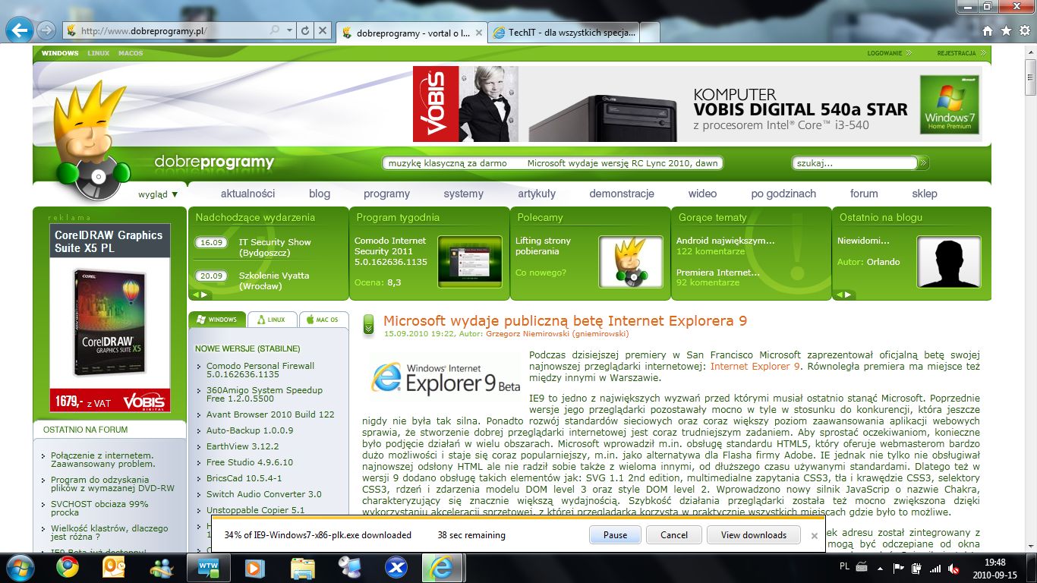This screenshot has width=1037, height=583.
Task: Switch to WINDOWS software tab
Action: [x=217, y=320]
